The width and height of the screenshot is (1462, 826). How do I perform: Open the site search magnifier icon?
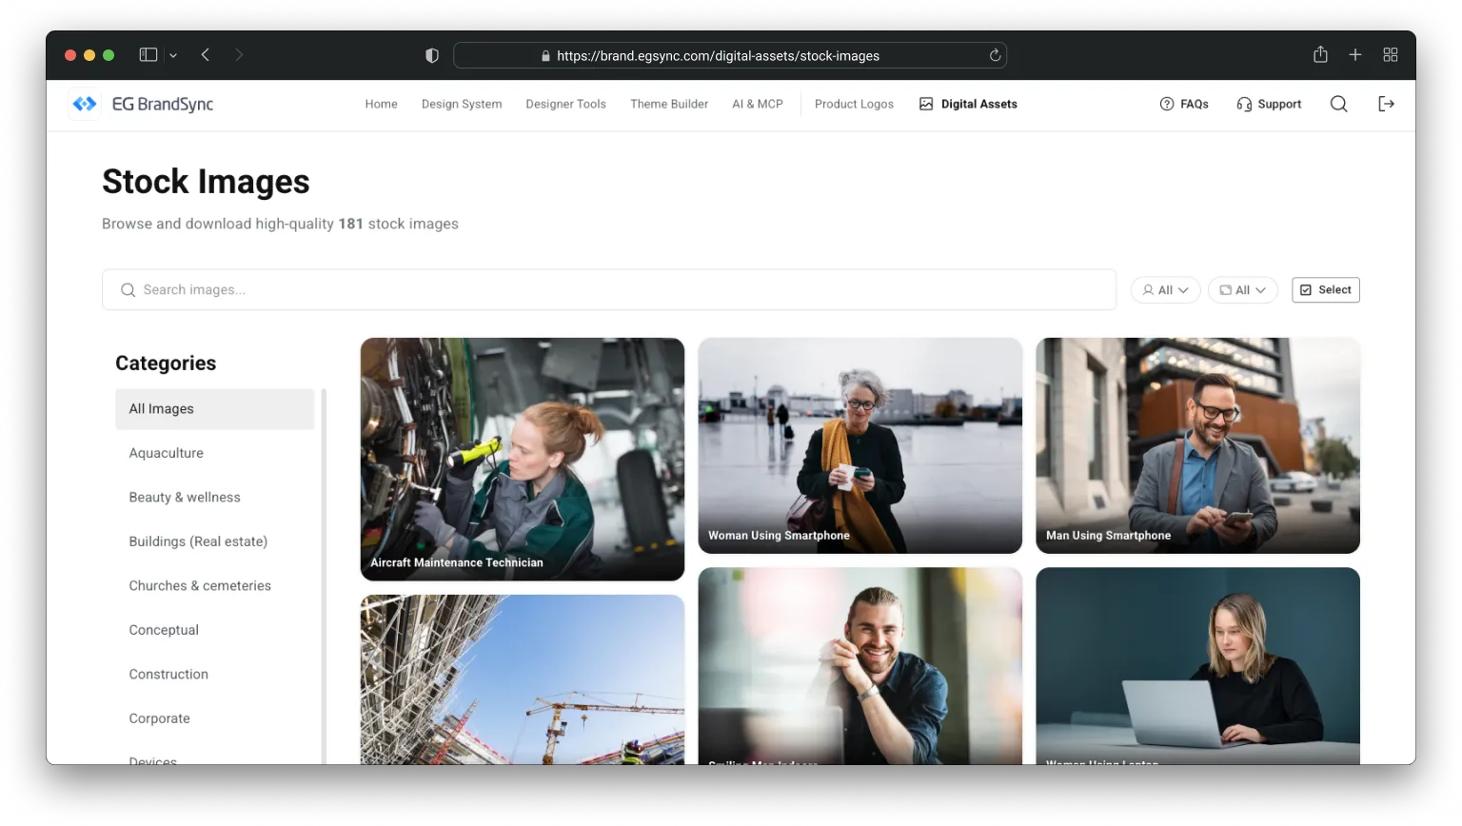click(1338, 104)
